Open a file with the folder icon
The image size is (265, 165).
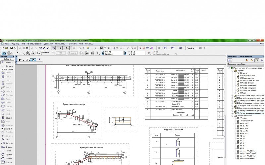coord(6,48)
